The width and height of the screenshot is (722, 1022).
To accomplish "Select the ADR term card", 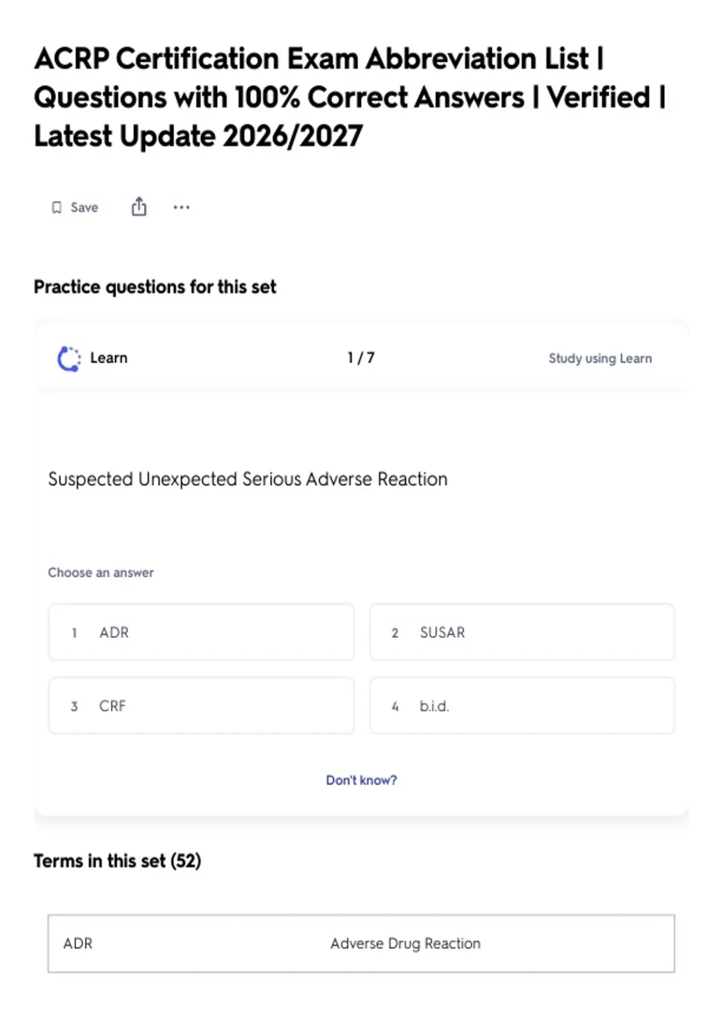I will point(361,943).
